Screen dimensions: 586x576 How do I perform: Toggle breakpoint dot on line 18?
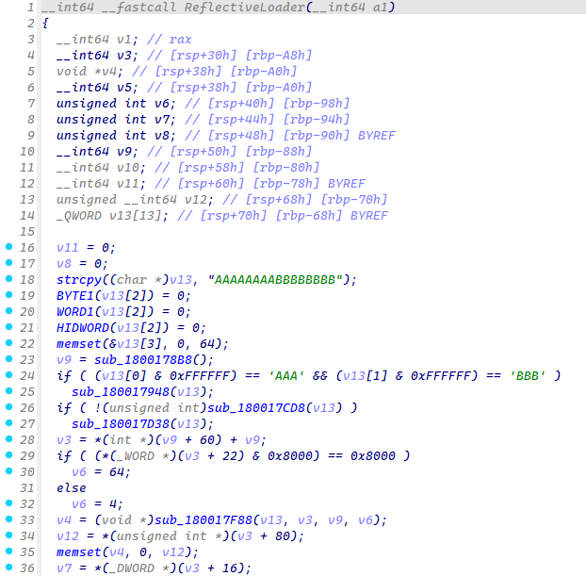[x=9, y=279]
